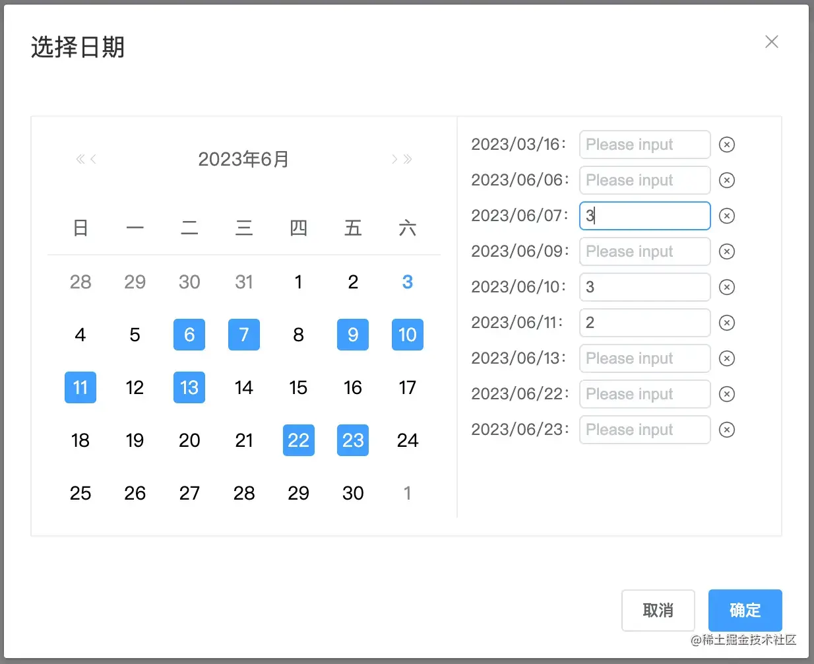Viewport: 814px width, 664px height.
Task: Pick grayed-out May 31 in the calendar
Action: click(x=244, y=282)
